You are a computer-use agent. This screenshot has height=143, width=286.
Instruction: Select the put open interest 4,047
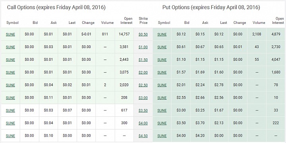tap(276, 60)
